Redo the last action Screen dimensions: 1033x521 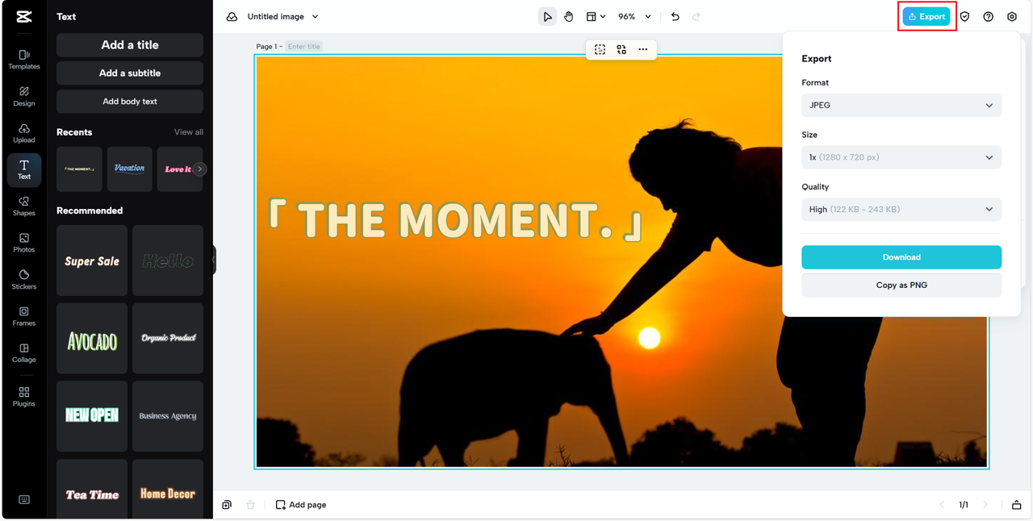point(696,17)
